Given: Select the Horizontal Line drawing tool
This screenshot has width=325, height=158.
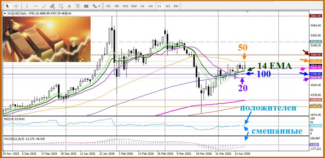Looking at the screenshot, I should (x=35, y=6).
